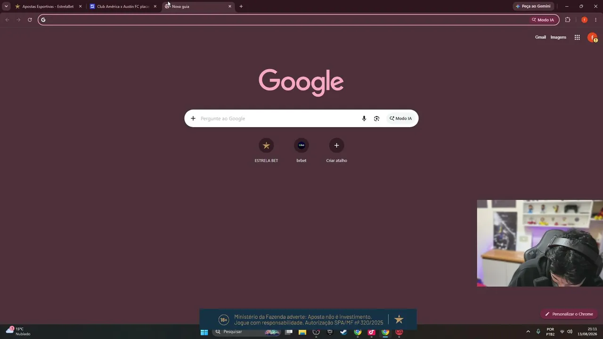Open a new tab with the plus button

click(x=241, y=7)
